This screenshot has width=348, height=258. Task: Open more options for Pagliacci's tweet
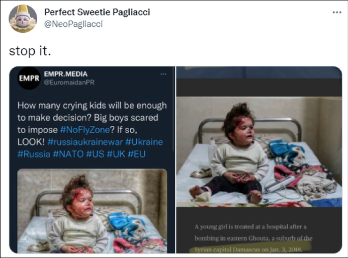pos(337,12)
